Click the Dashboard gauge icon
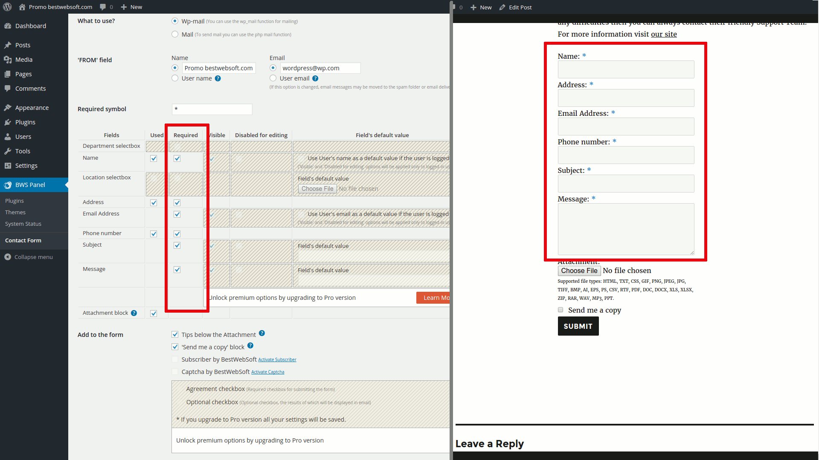This screenshot has height=460, width=819. pyautogui.click(x=8, y=26)
